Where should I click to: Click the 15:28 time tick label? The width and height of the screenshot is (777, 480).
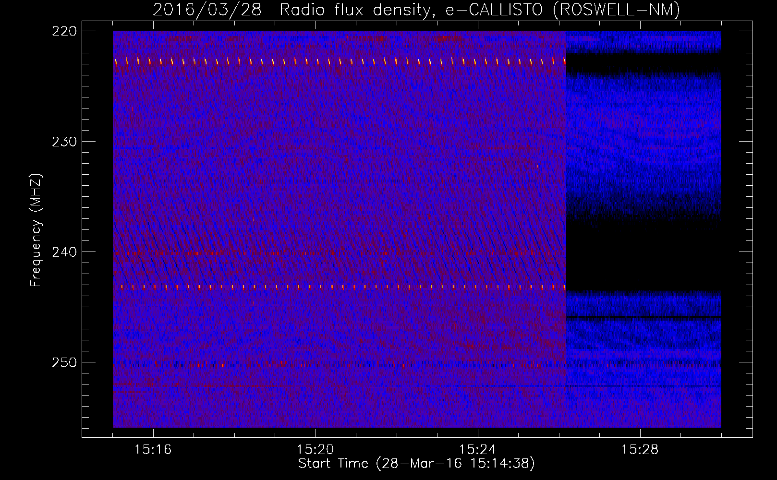tap(640, 449)
